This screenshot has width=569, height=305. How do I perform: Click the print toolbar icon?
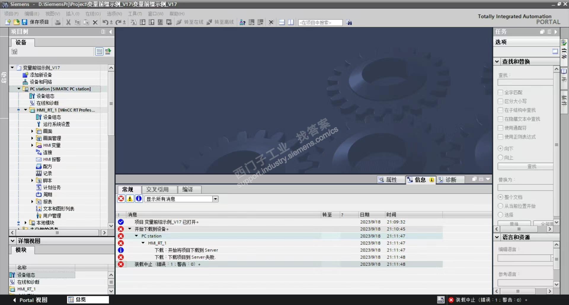click(x=58, y=22)
